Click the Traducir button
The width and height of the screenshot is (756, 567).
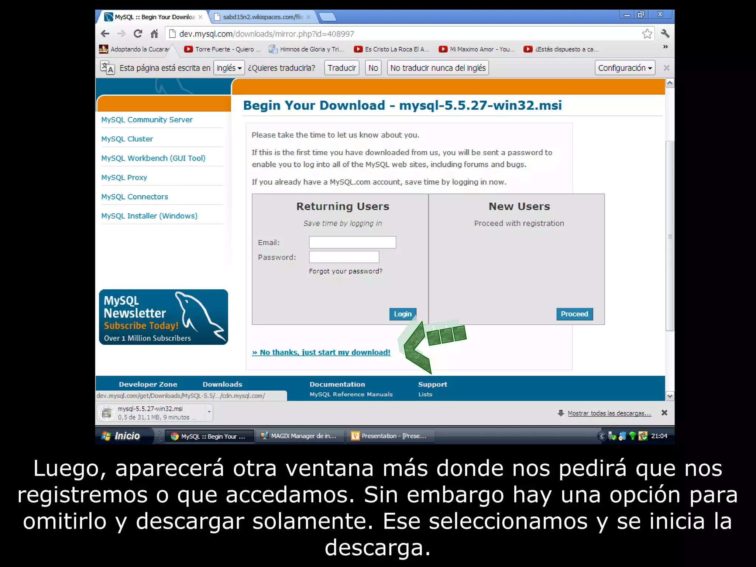pyautogui.click(x=341, y=68)
